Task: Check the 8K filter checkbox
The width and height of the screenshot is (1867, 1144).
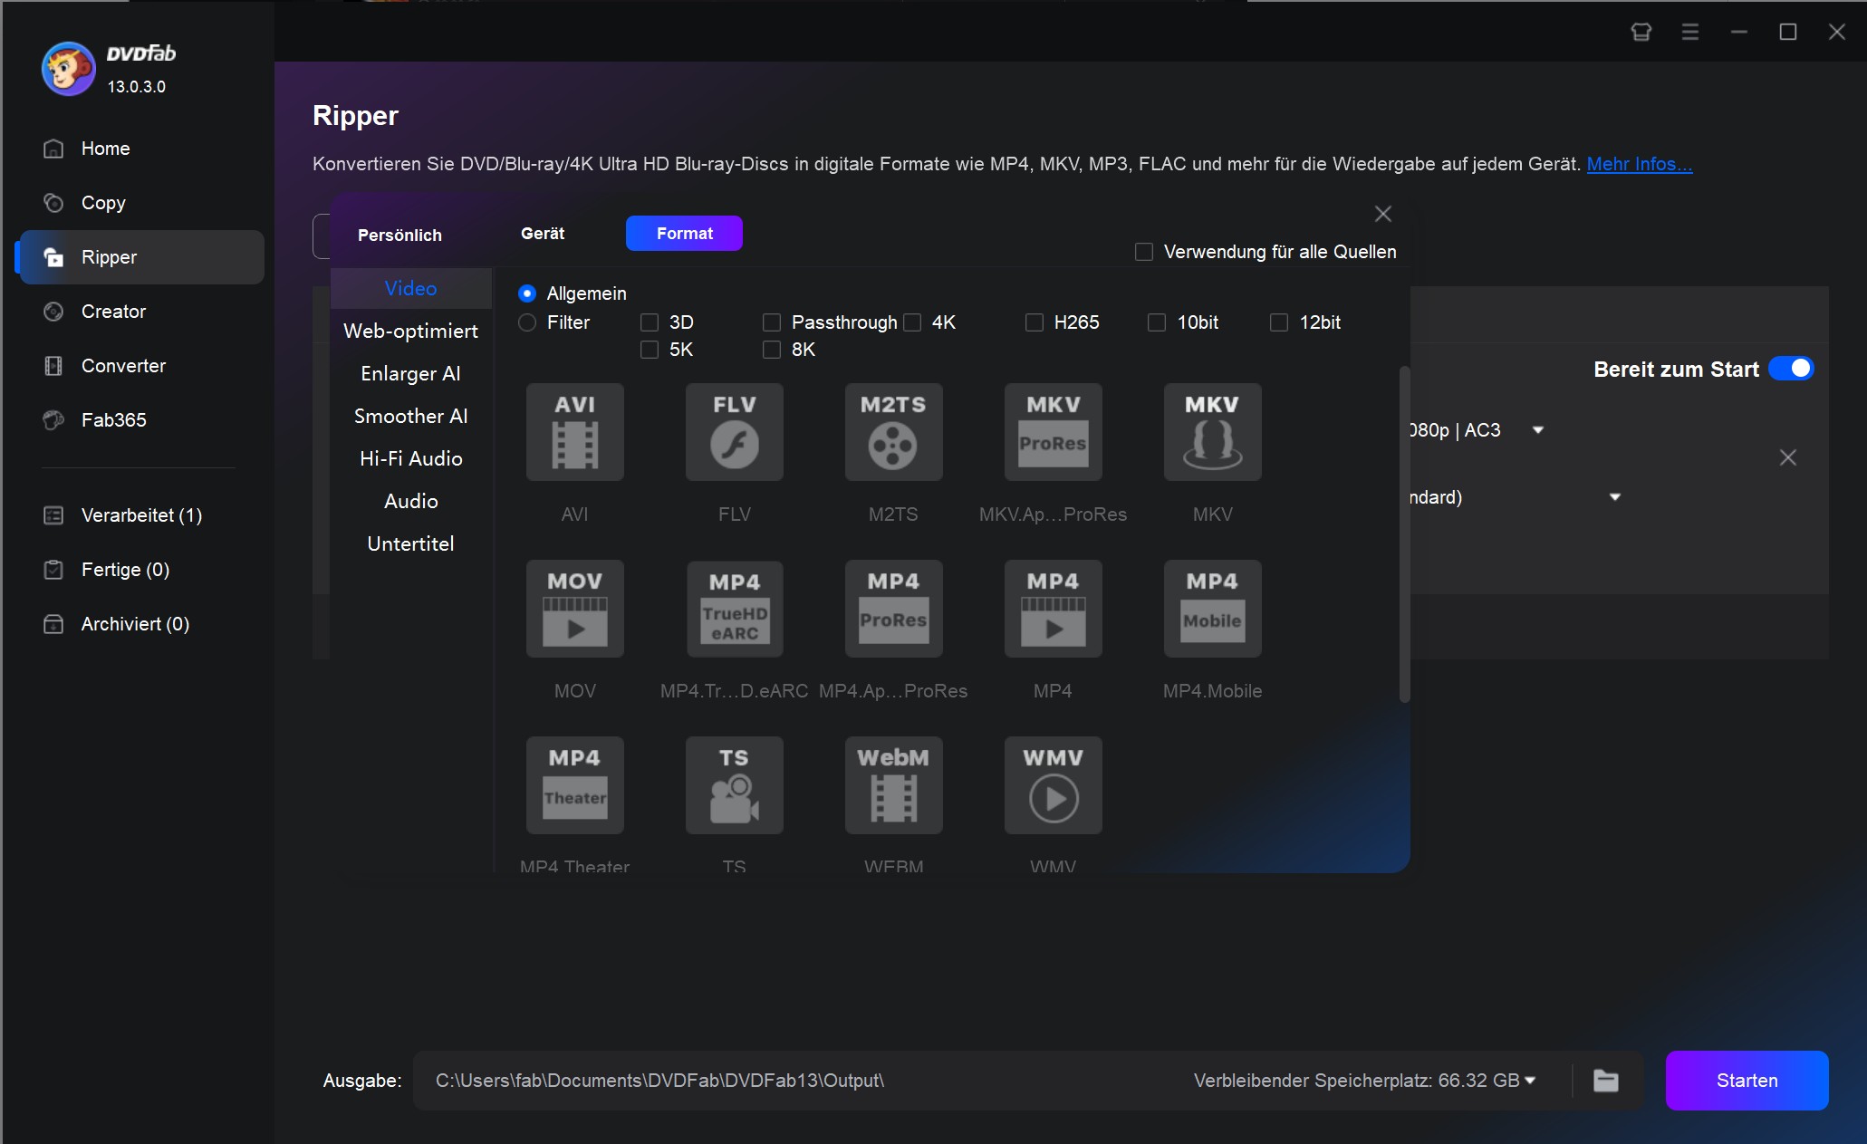Action: [x=772, y=350]
